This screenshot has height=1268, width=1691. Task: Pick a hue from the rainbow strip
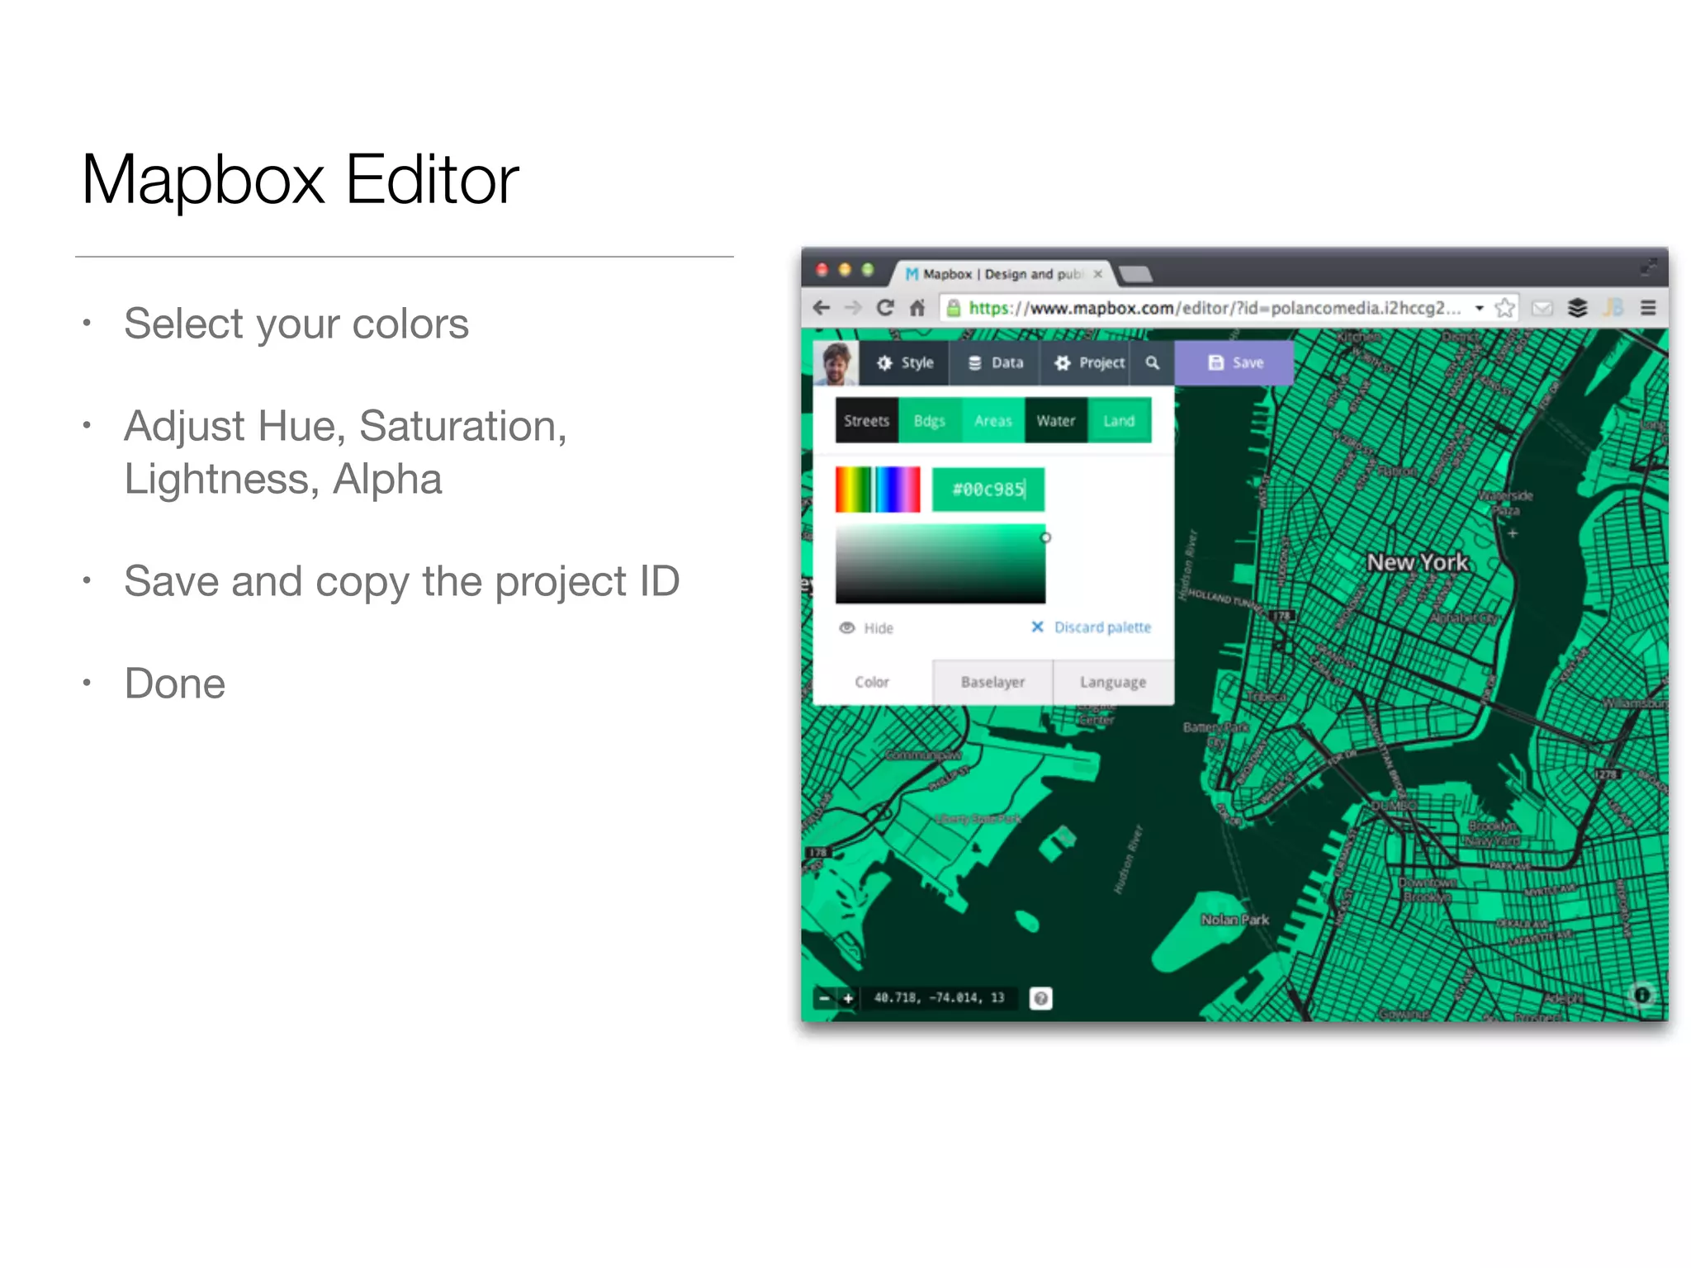(x=878, y=490)
